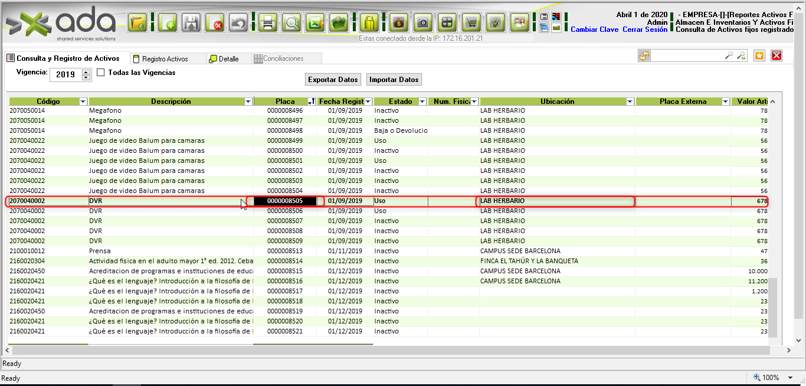Open the Ubicación column filter dropdown
806x386 pixels.
630,102
